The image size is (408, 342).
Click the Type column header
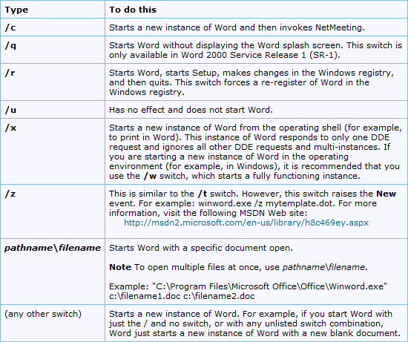(16, 10)
